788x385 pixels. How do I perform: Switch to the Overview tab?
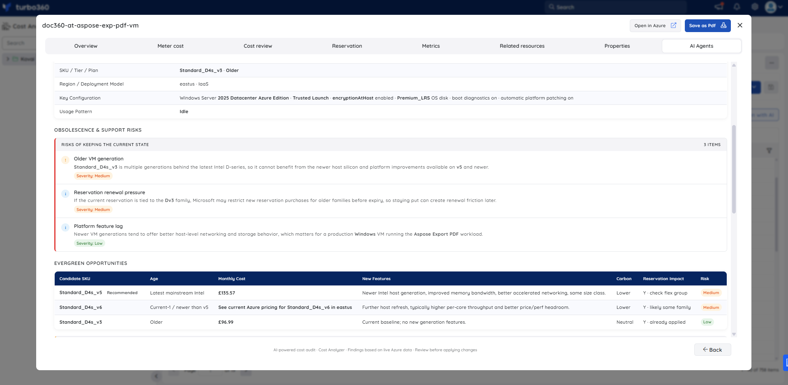tap(86, 46)
